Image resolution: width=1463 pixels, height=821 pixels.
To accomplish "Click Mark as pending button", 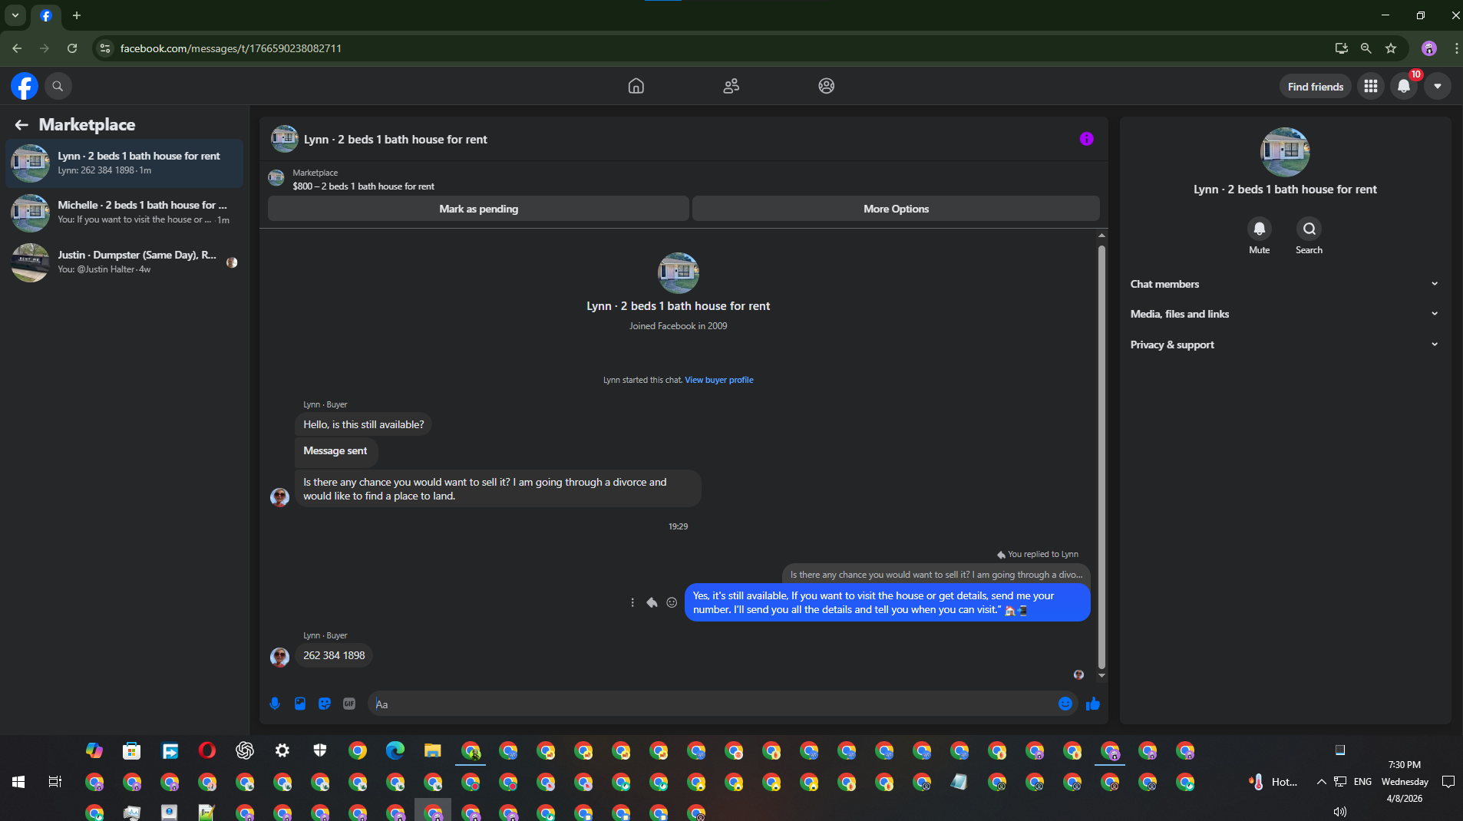I will point(478,209).
